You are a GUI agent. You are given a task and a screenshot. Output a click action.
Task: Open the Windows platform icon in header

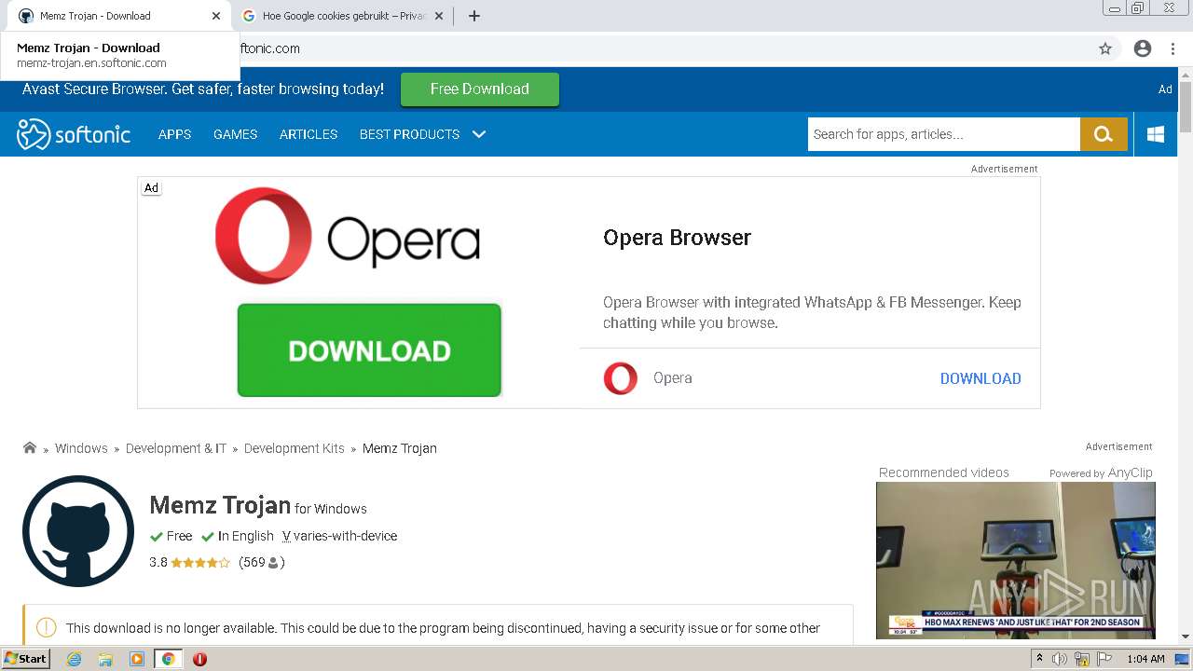click(x=1156, y=134)
